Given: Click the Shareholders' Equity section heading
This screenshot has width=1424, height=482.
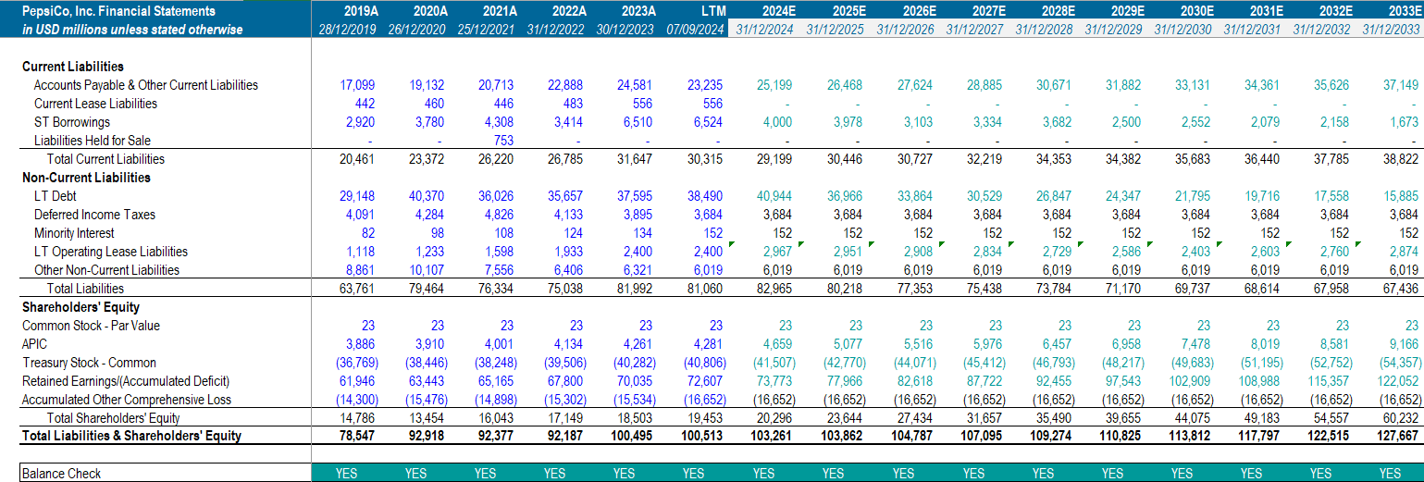Looking at the screenshot, I should (81, 307).
